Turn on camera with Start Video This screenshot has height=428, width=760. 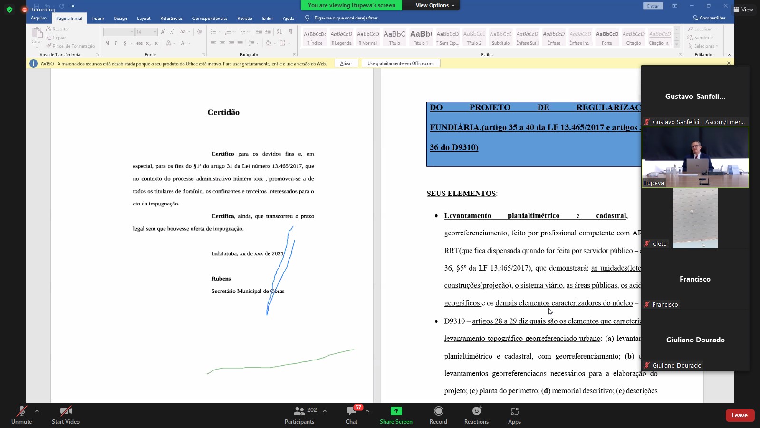(x=66, y=411)
